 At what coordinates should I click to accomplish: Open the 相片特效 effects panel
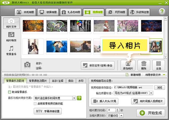pos(11,37)
